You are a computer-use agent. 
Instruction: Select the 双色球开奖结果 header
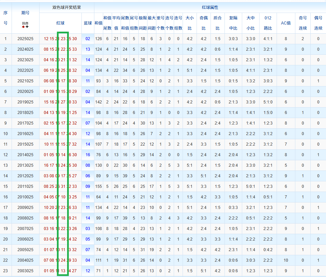[66, 7]
